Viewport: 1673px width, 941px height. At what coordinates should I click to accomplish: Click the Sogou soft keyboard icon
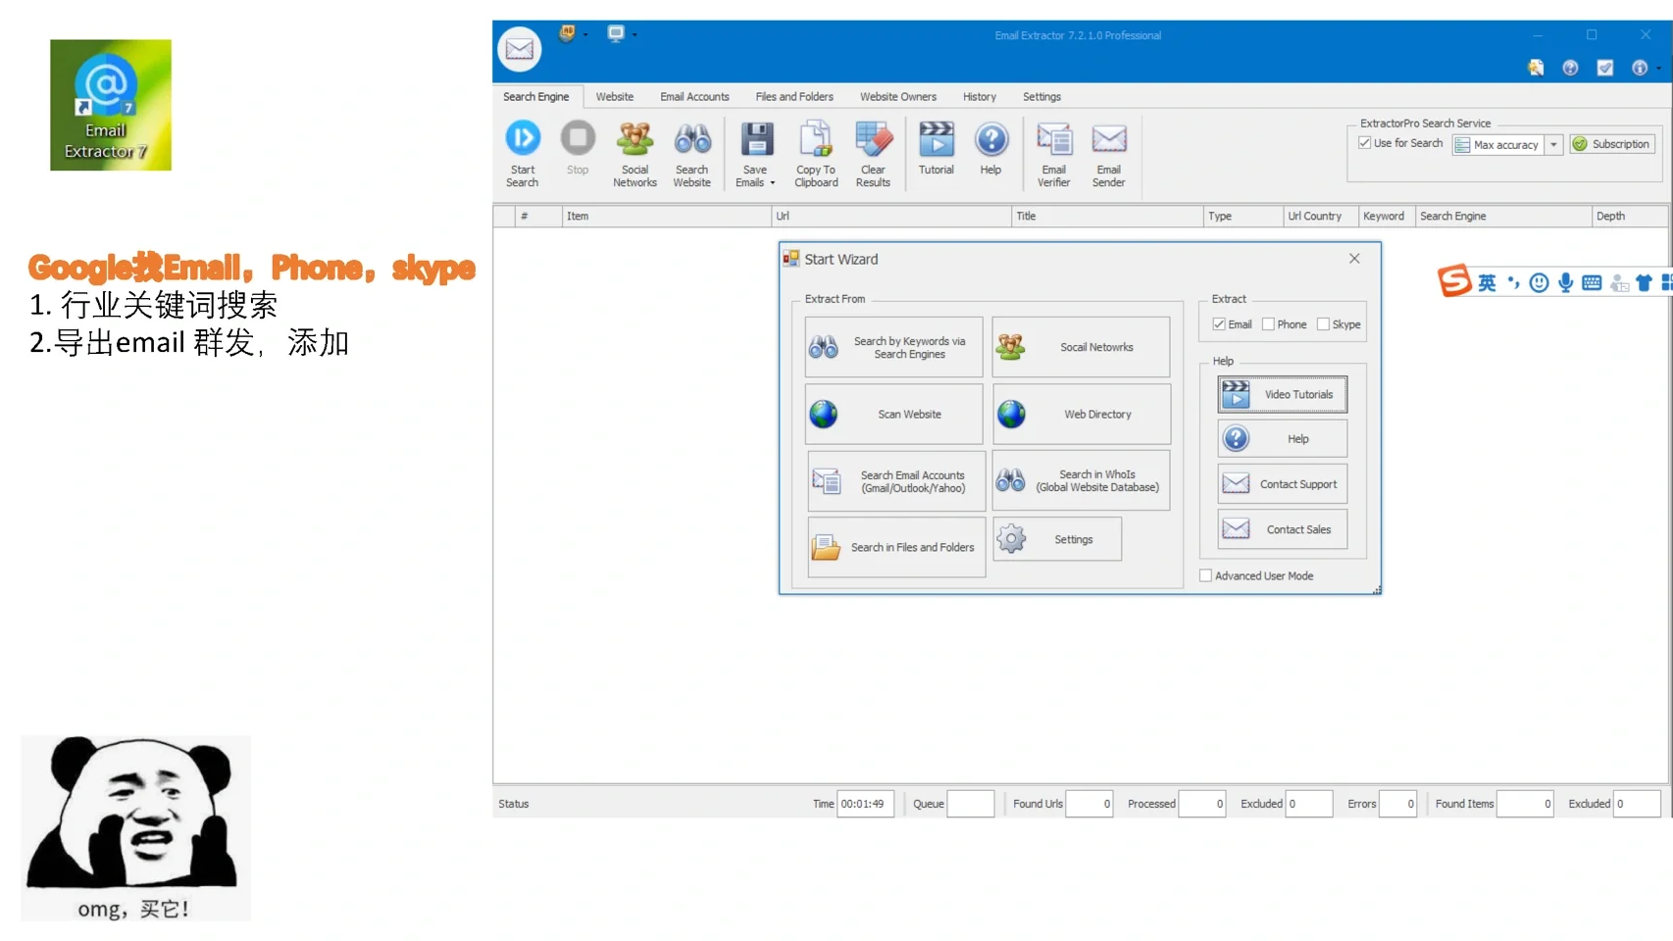point(1593,283)
